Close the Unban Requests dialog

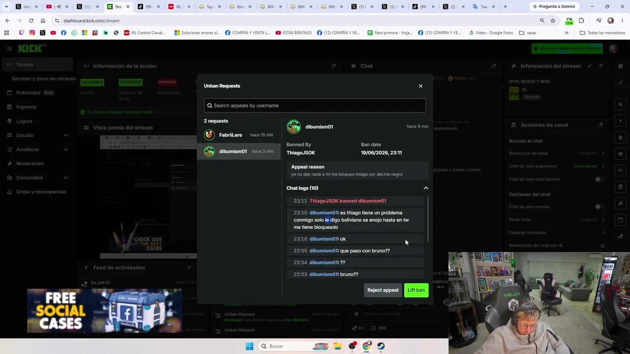tap(420, 86)
